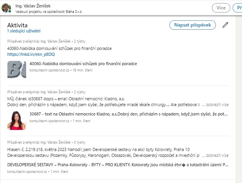Open article card title 40060-Nabídka domlouvání schůzek
The height and width of the screenshot is (183, 242).
(x=83, y=64)
